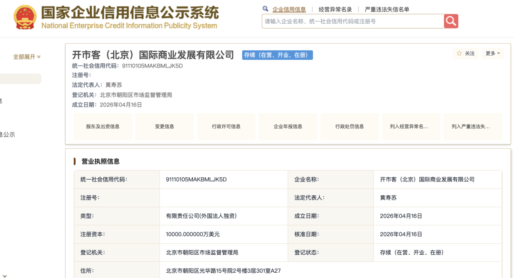
Task: Open 股东及出资信息 section
Action: pos(103,126)
